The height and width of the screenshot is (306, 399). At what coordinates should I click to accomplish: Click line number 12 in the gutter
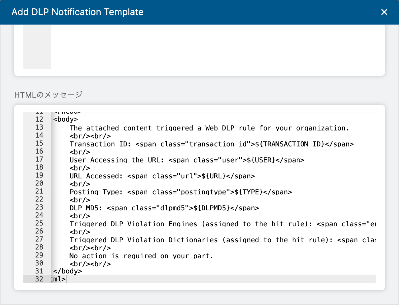(39, 119)
